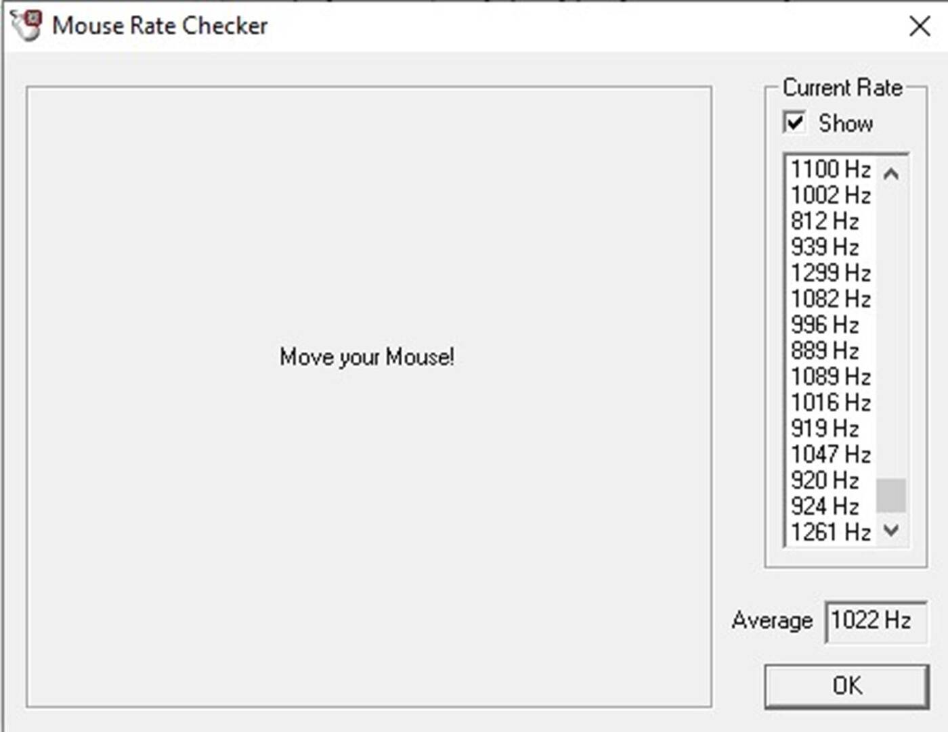Select the 1016 Hz list item
The width and height of the screenshot is (948, 732).
coord(830,403)
